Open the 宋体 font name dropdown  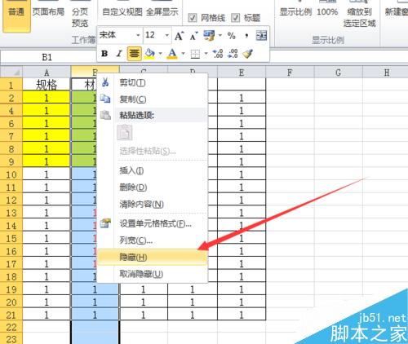click(138, 35)
